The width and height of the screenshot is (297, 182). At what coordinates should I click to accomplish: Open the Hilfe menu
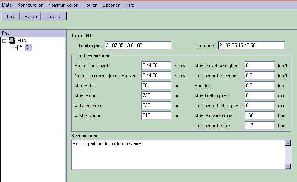[130, 5]
